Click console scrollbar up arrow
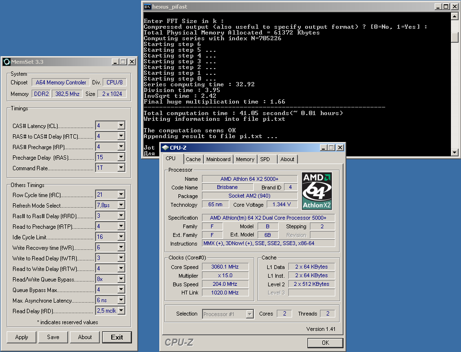Image resolution: width=461 pixels, height=352 pixels. click(x=455, y=16)
